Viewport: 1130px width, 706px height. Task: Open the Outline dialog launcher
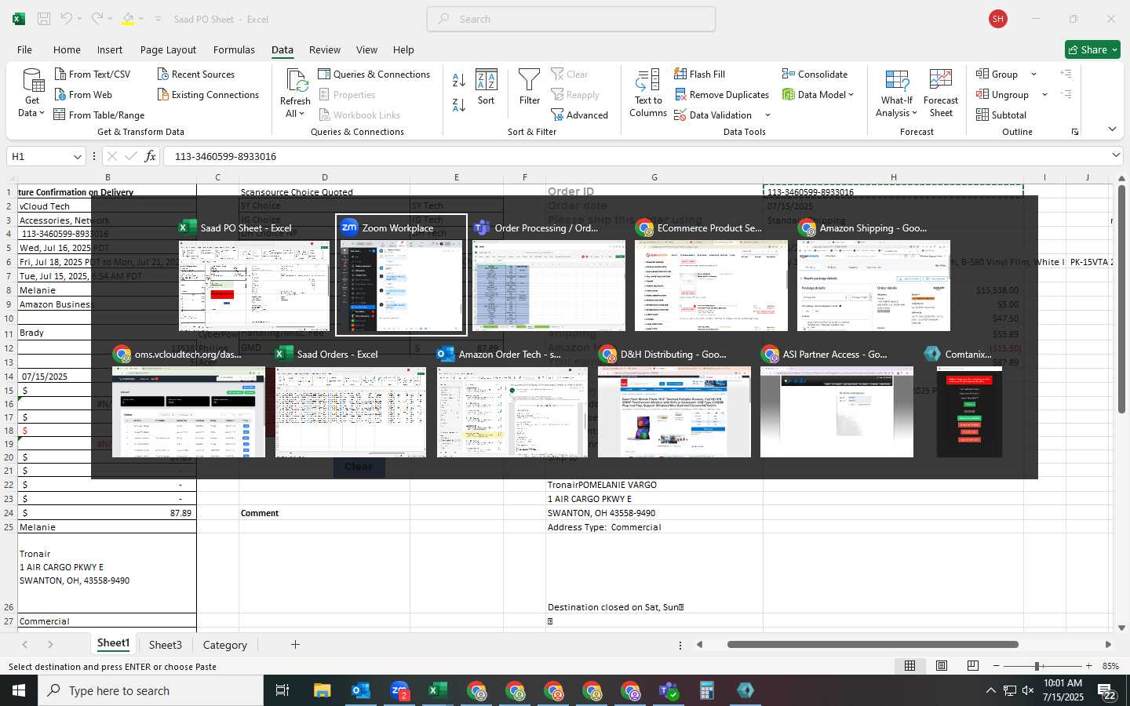click(1075, 132)
